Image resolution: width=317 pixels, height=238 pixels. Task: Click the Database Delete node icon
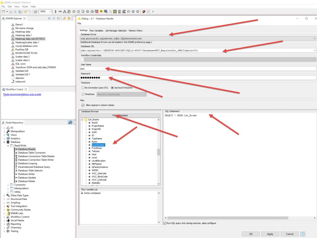point(16,181)
